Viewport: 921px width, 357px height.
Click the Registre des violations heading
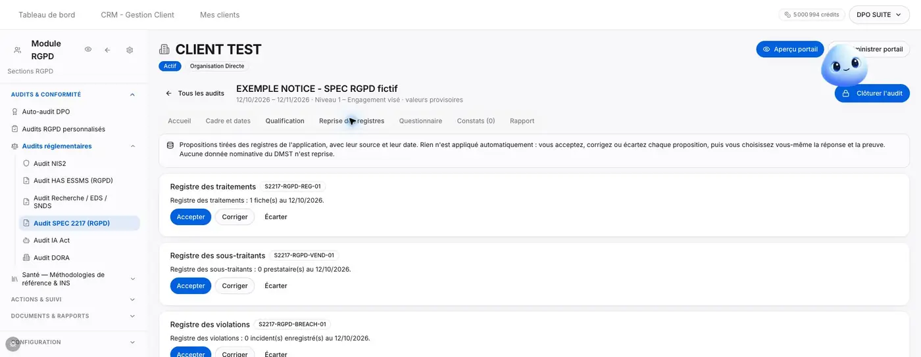[x=210, y=324]
